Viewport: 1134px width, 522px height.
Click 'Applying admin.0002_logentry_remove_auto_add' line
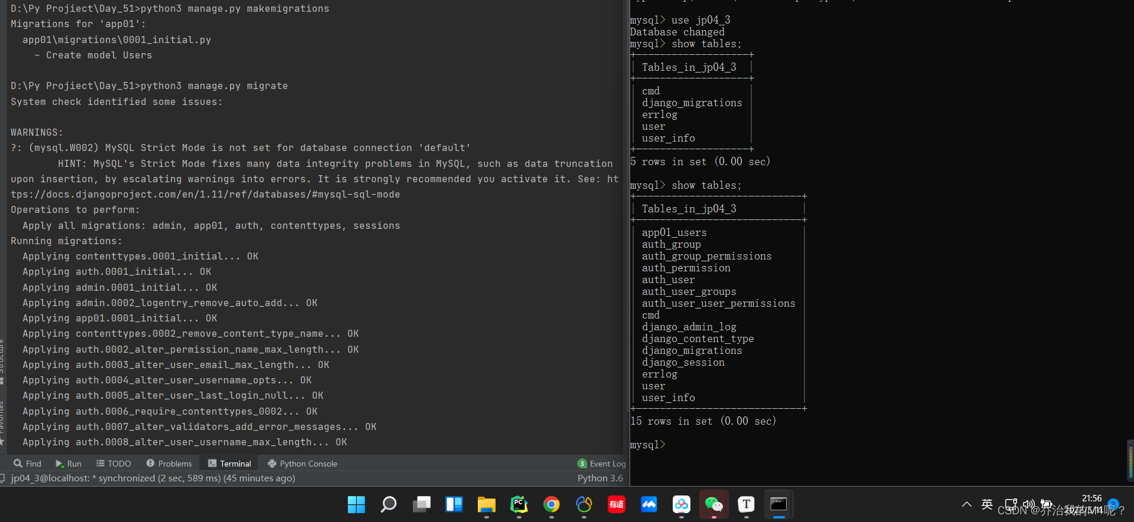point(170,303)
